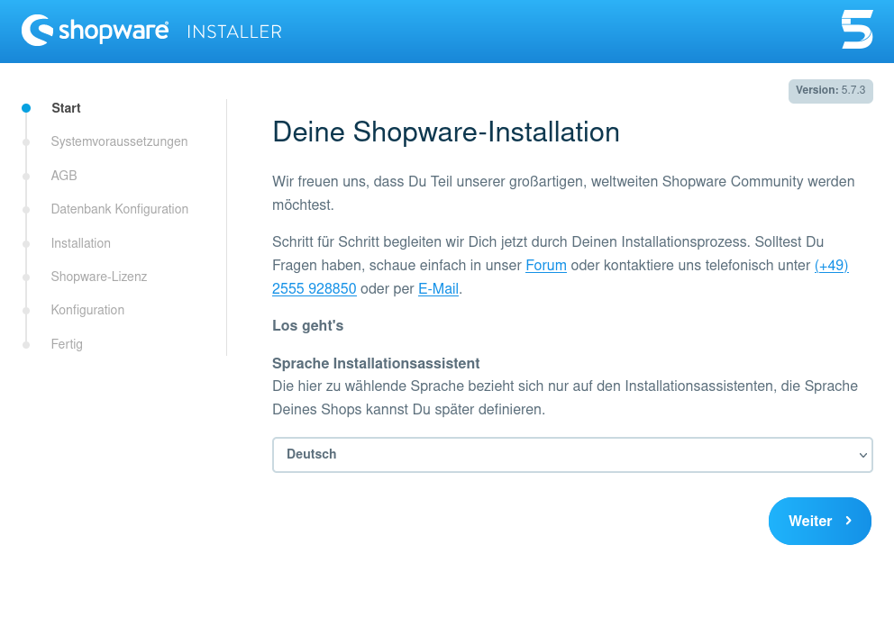Select the Datenbank Konfiguration step
Screen dimensions: 894x636
[120, 209]
